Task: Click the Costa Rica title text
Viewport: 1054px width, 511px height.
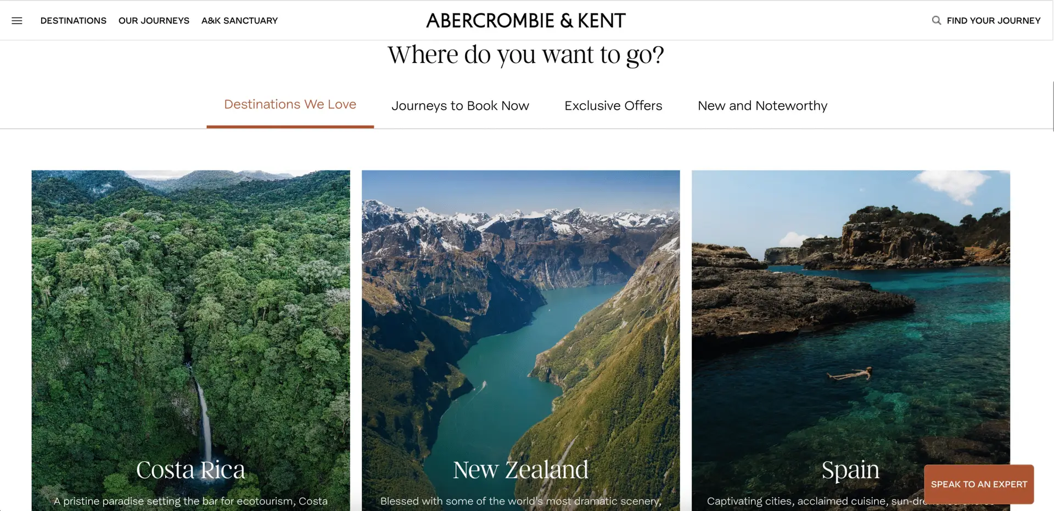Action: pyautogui.click(x=190, y=470)
